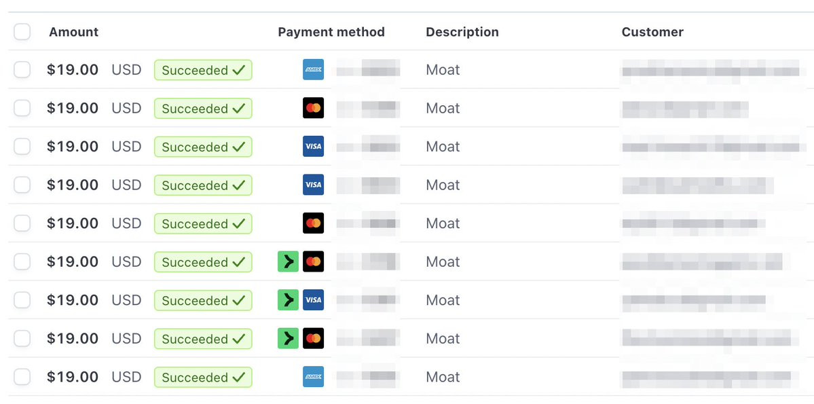Click the Succeeded status in seventh row
The image size is (814, 404).
203,300
